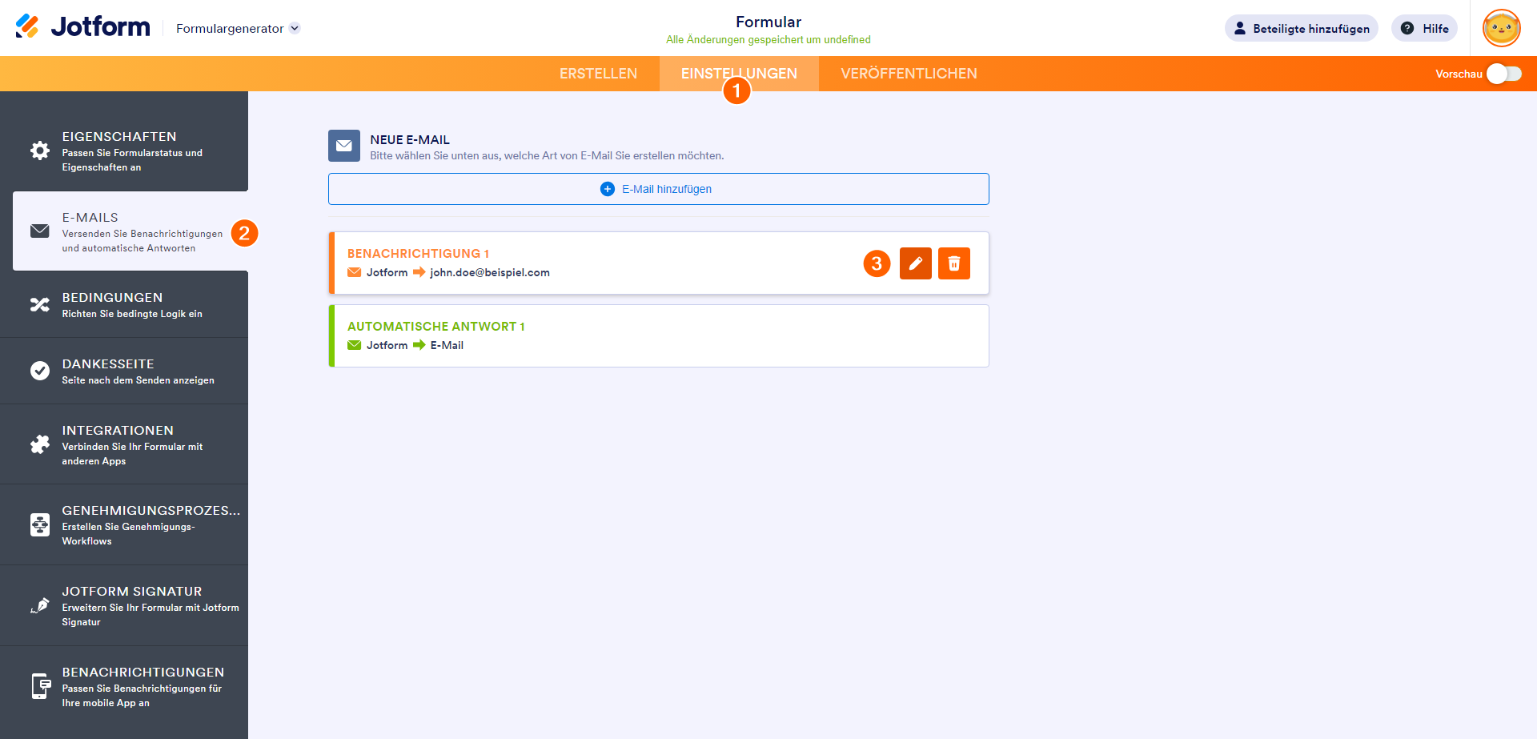Open BEDINGUNGEN conditional logic section
The image size is (1537, 739).
pos(124,304)
